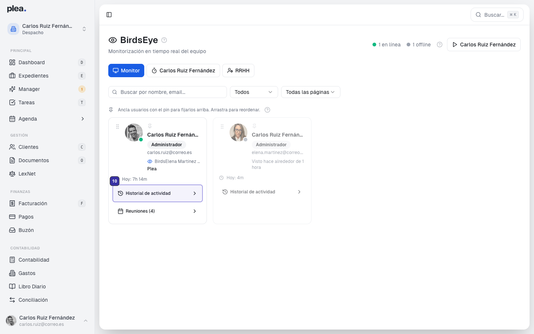Click the 1 en línea indicator
The image size is (534, 334).
coord(386,45)
